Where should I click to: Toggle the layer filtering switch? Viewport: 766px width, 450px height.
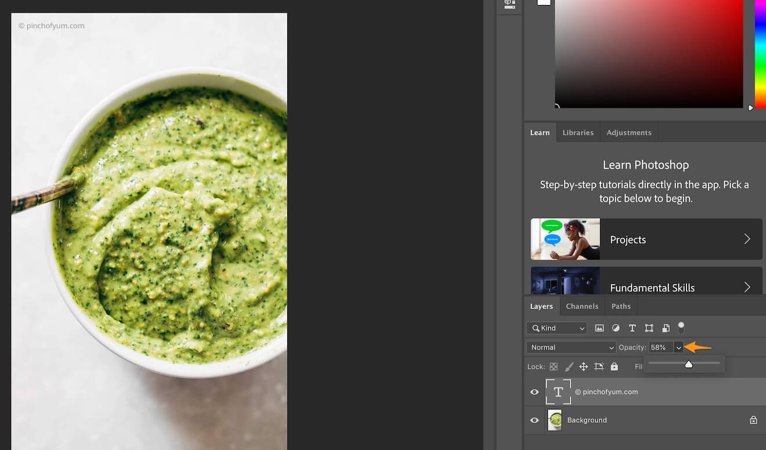[x=681, y=327]
